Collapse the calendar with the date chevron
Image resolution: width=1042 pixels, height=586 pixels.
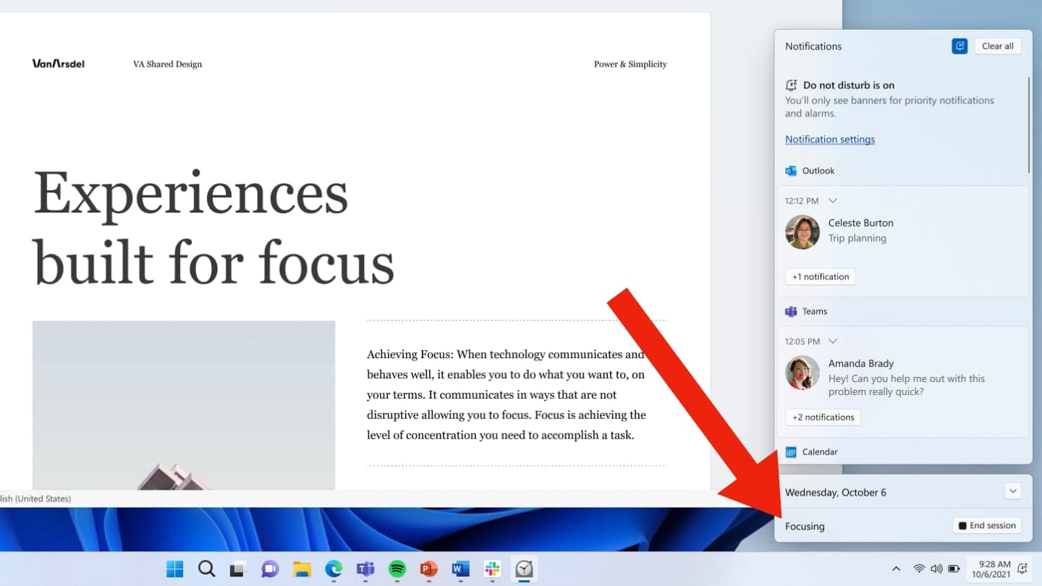[1013, 492]
